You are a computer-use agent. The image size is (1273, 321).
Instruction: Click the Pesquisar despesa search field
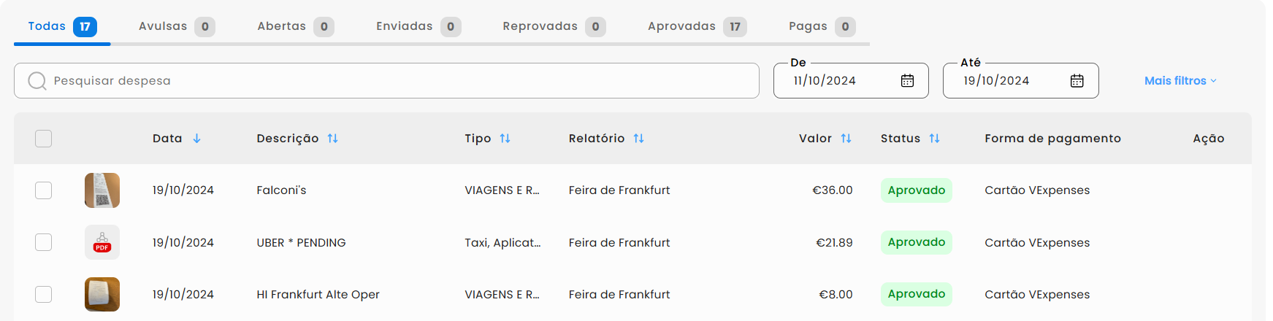coord(386,81)
